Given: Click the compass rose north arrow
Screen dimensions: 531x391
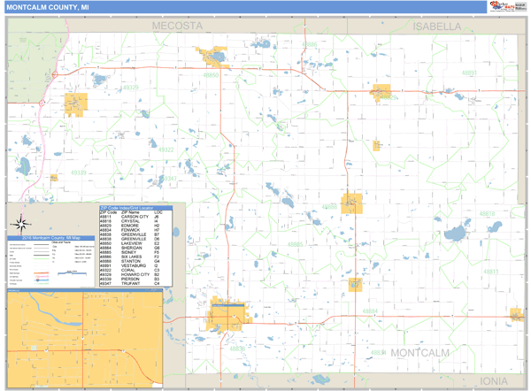Looking at the screenshot, I should point(25,223).
